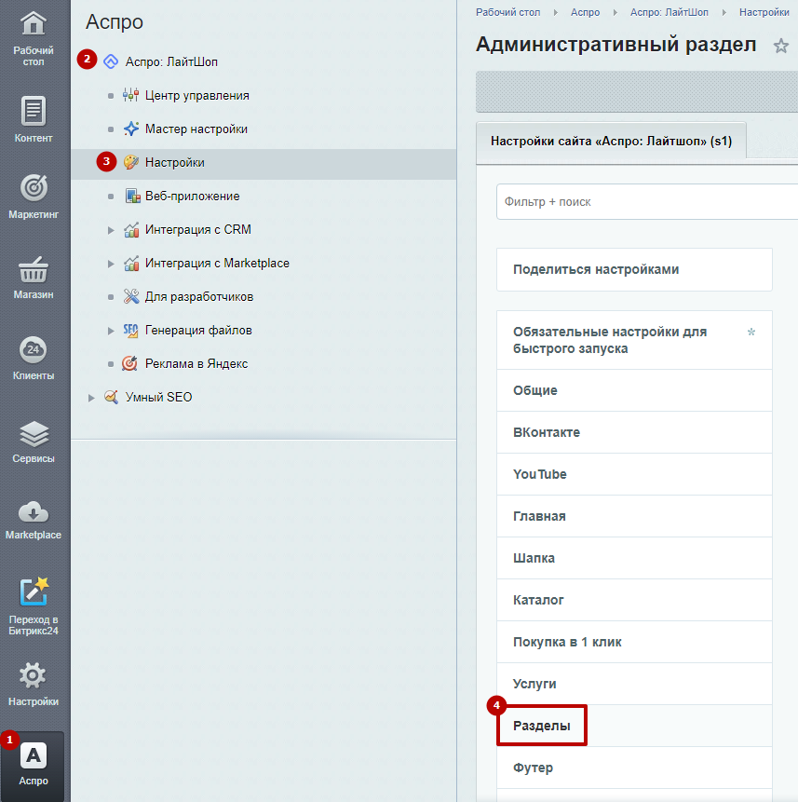The height and width of the screenshot is (802, 798).
Task: Expand Интеграция с CRM tree node
Action: pos(111,230)
